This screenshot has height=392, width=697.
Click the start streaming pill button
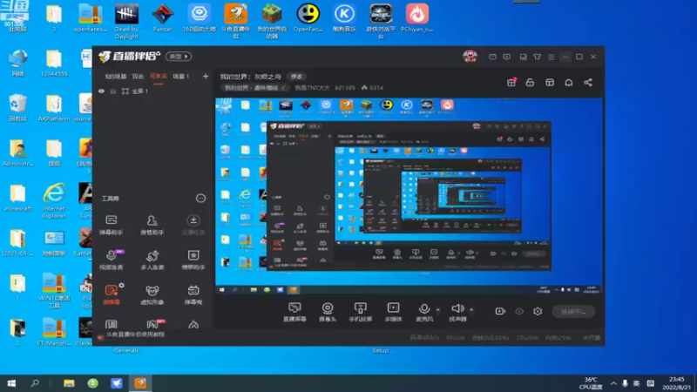(x=573, y=311)
